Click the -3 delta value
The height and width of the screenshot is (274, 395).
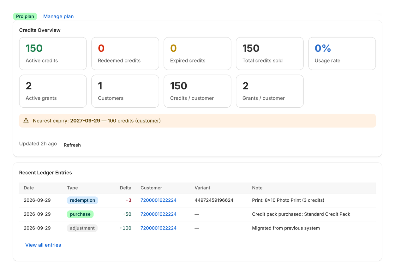[x=129, y=200]
